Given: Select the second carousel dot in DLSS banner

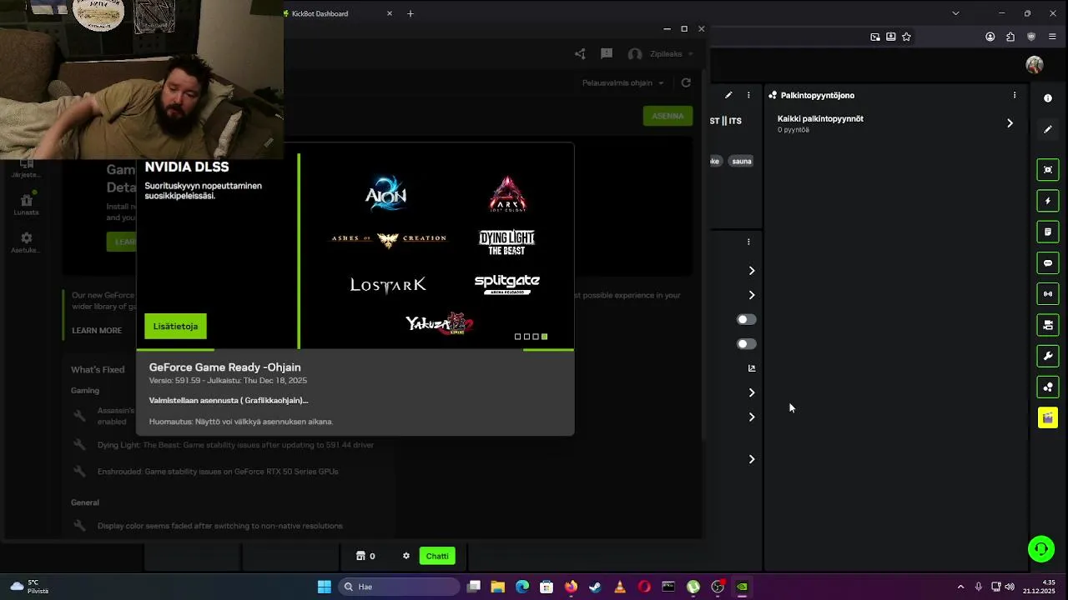Looking at the screenshot, I should pos(526,337).
